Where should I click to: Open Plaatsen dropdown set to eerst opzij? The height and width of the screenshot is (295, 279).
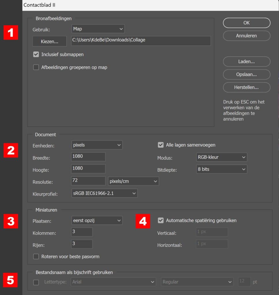[97, 220]
